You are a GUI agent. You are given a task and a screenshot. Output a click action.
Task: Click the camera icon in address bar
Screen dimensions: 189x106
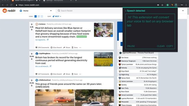tap(158, 5)
